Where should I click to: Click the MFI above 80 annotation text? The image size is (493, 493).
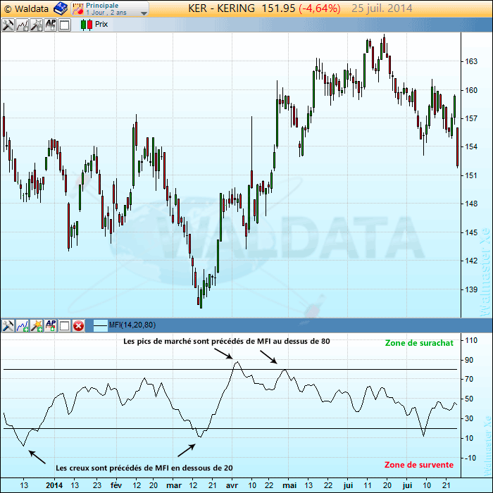226,341
